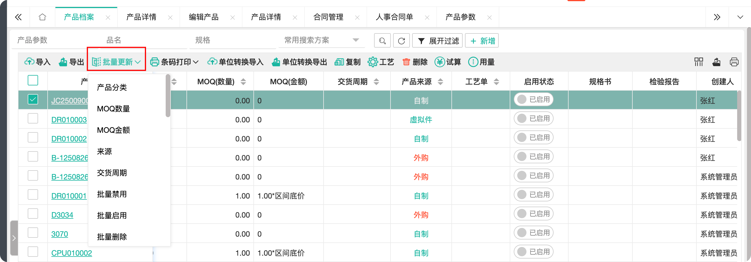Click the home icon tab
This screenshot has width=751, height=262.
42,17
